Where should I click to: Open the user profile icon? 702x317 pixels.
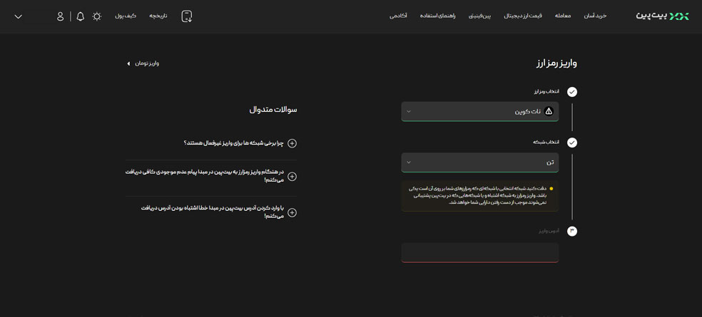pos(61,16)
